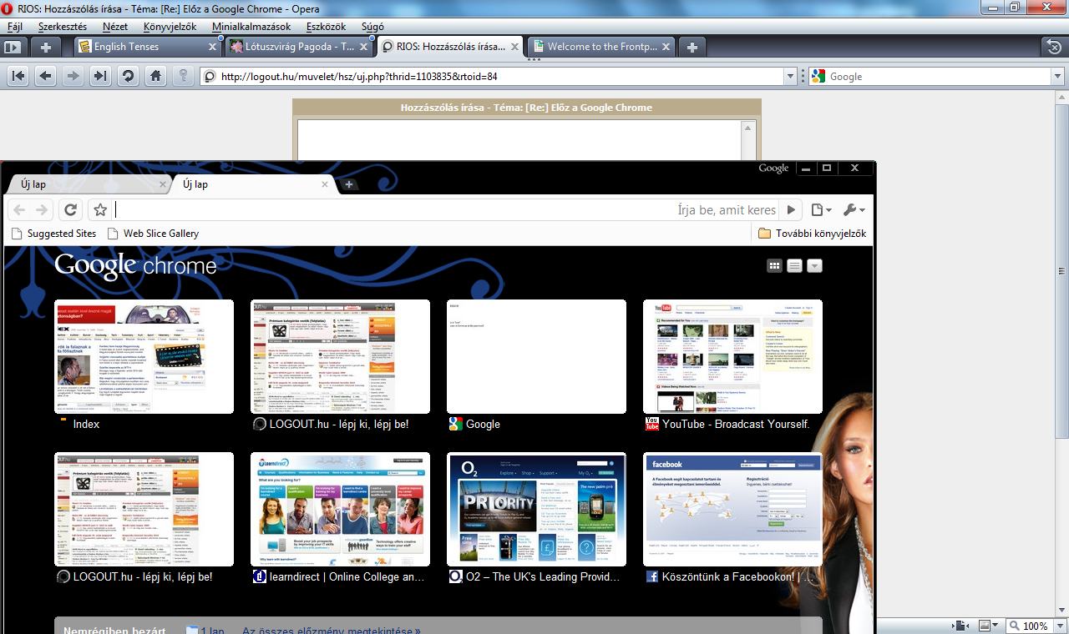This screenshot has height=634, width=1069.
Task: Open Opera address bar history dropdown
Action: click(x=790, y=76)
